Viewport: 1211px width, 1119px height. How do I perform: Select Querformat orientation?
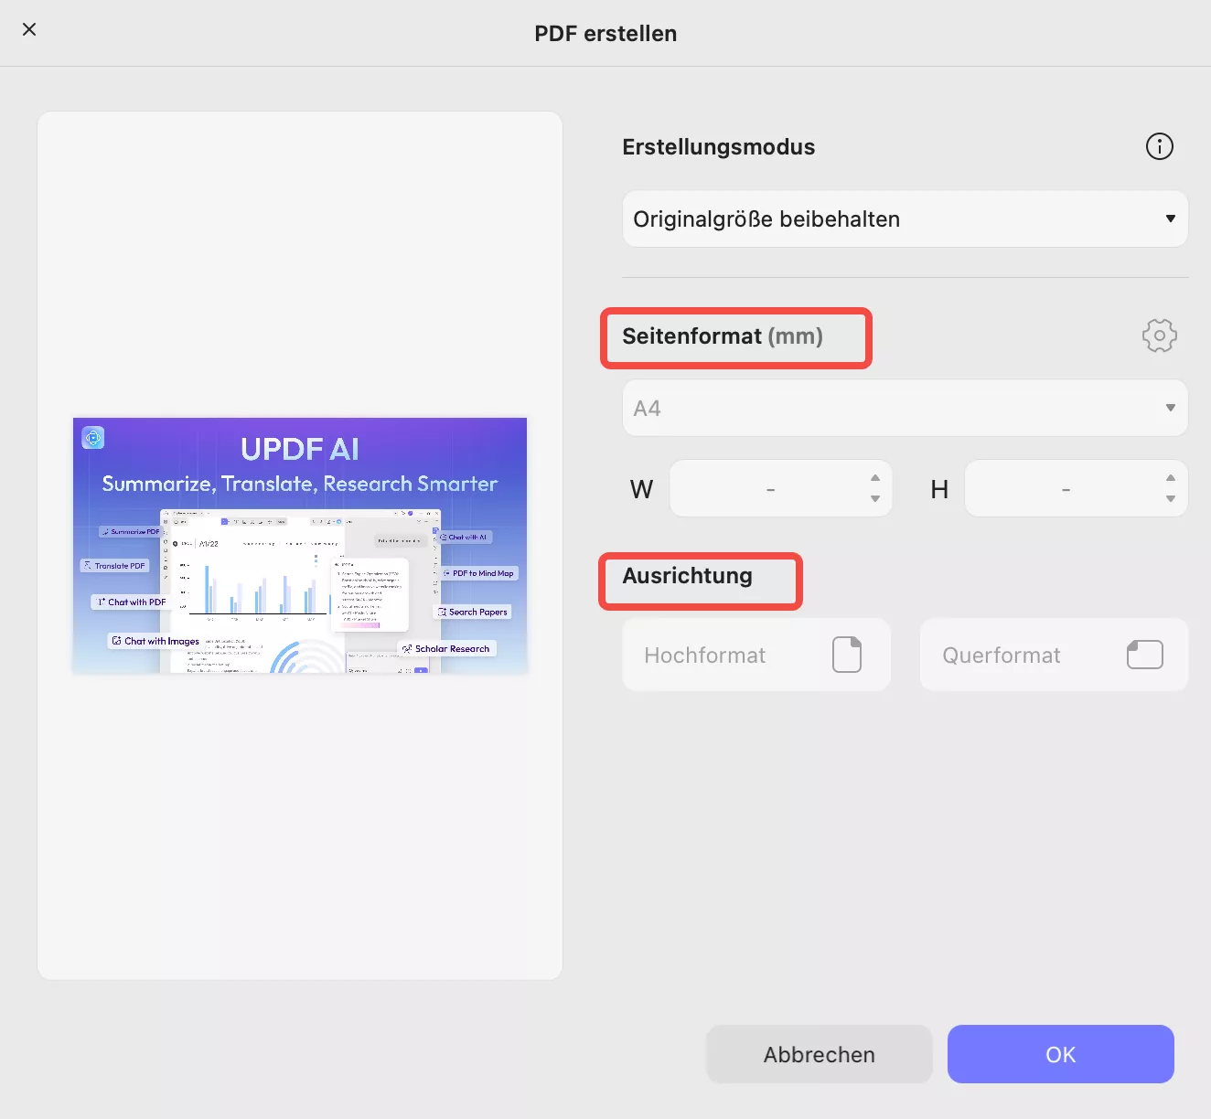1054,655
